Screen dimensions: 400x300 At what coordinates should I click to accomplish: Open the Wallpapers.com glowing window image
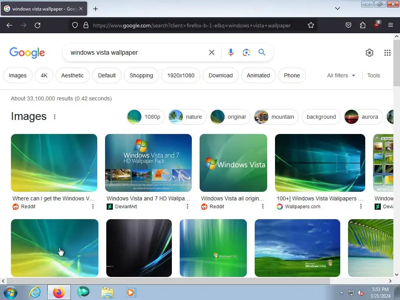pos(320,163)
